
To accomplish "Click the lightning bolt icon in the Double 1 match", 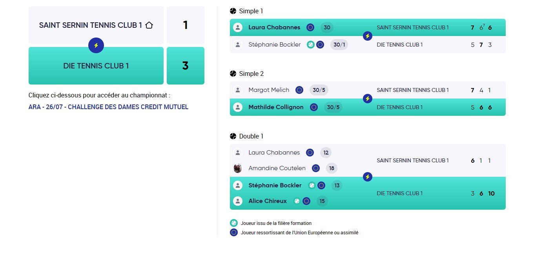I will tap(368, 177).
